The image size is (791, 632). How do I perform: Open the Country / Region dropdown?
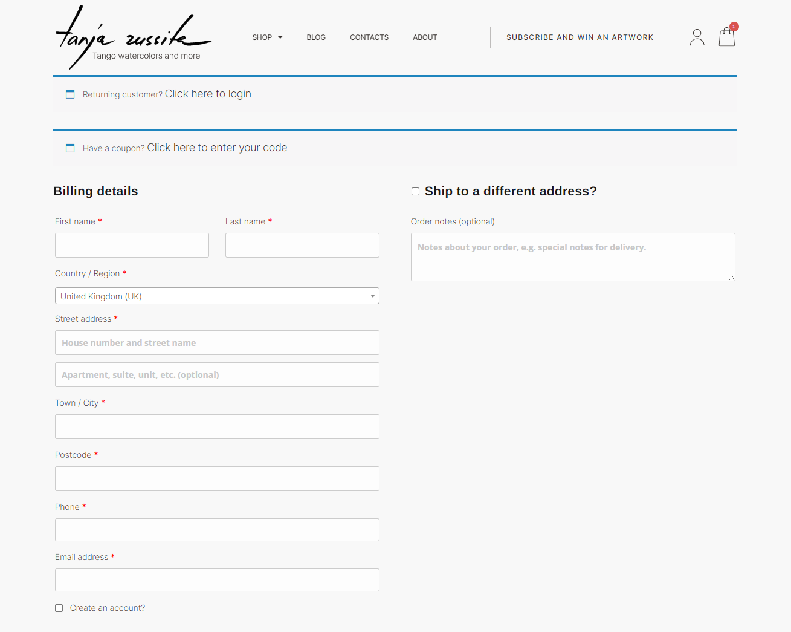tap(217, 296)
